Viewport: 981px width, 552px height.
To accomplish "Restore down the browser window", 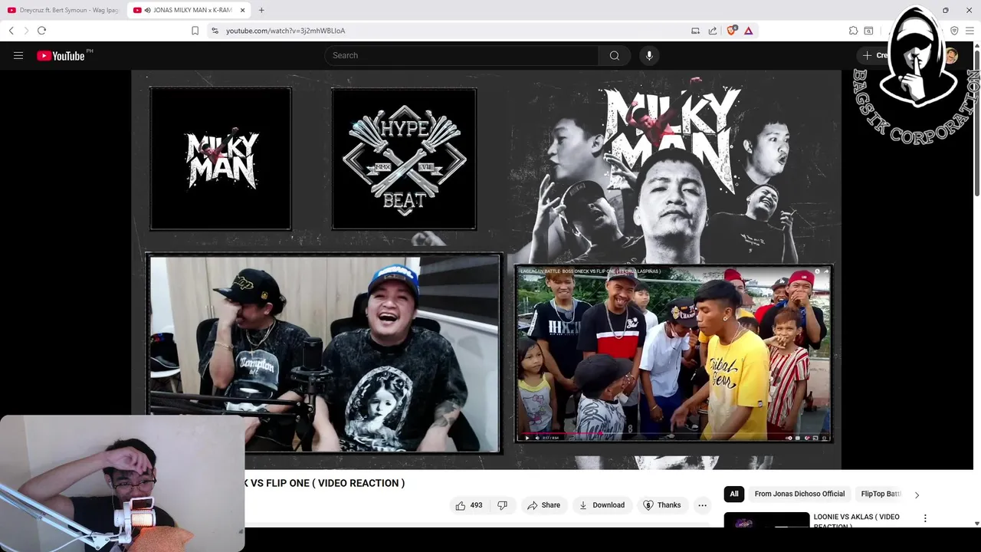I will click(x=945, y=10).
